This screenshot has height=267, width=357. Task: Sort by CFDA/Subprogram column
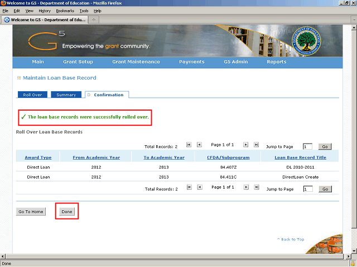(x=228, y=157)
